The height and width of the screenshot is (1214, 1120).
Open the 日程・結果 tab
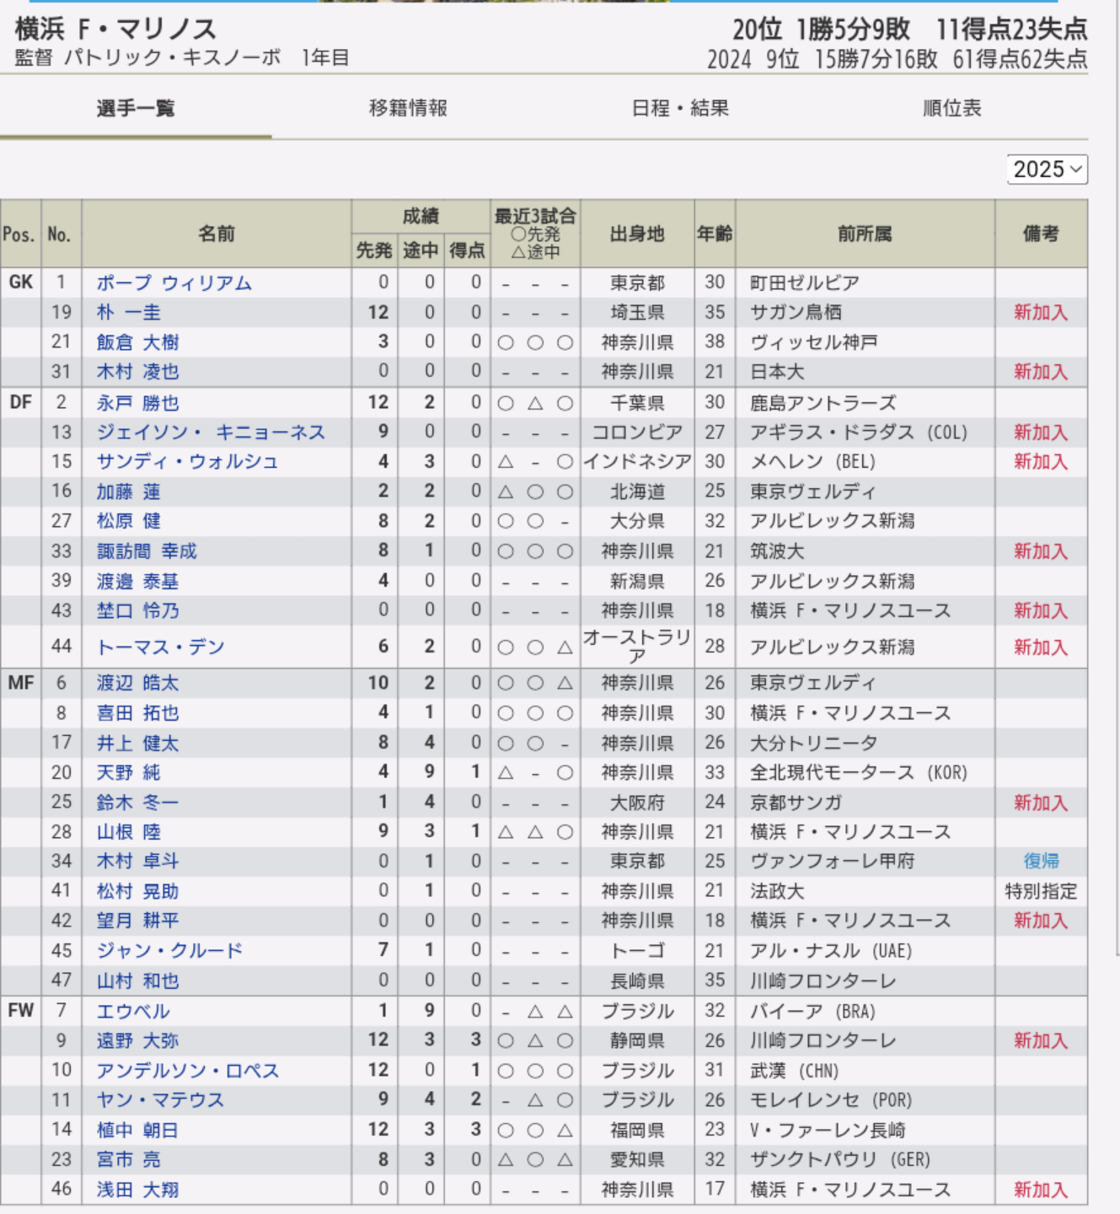[x=680, y=108]
